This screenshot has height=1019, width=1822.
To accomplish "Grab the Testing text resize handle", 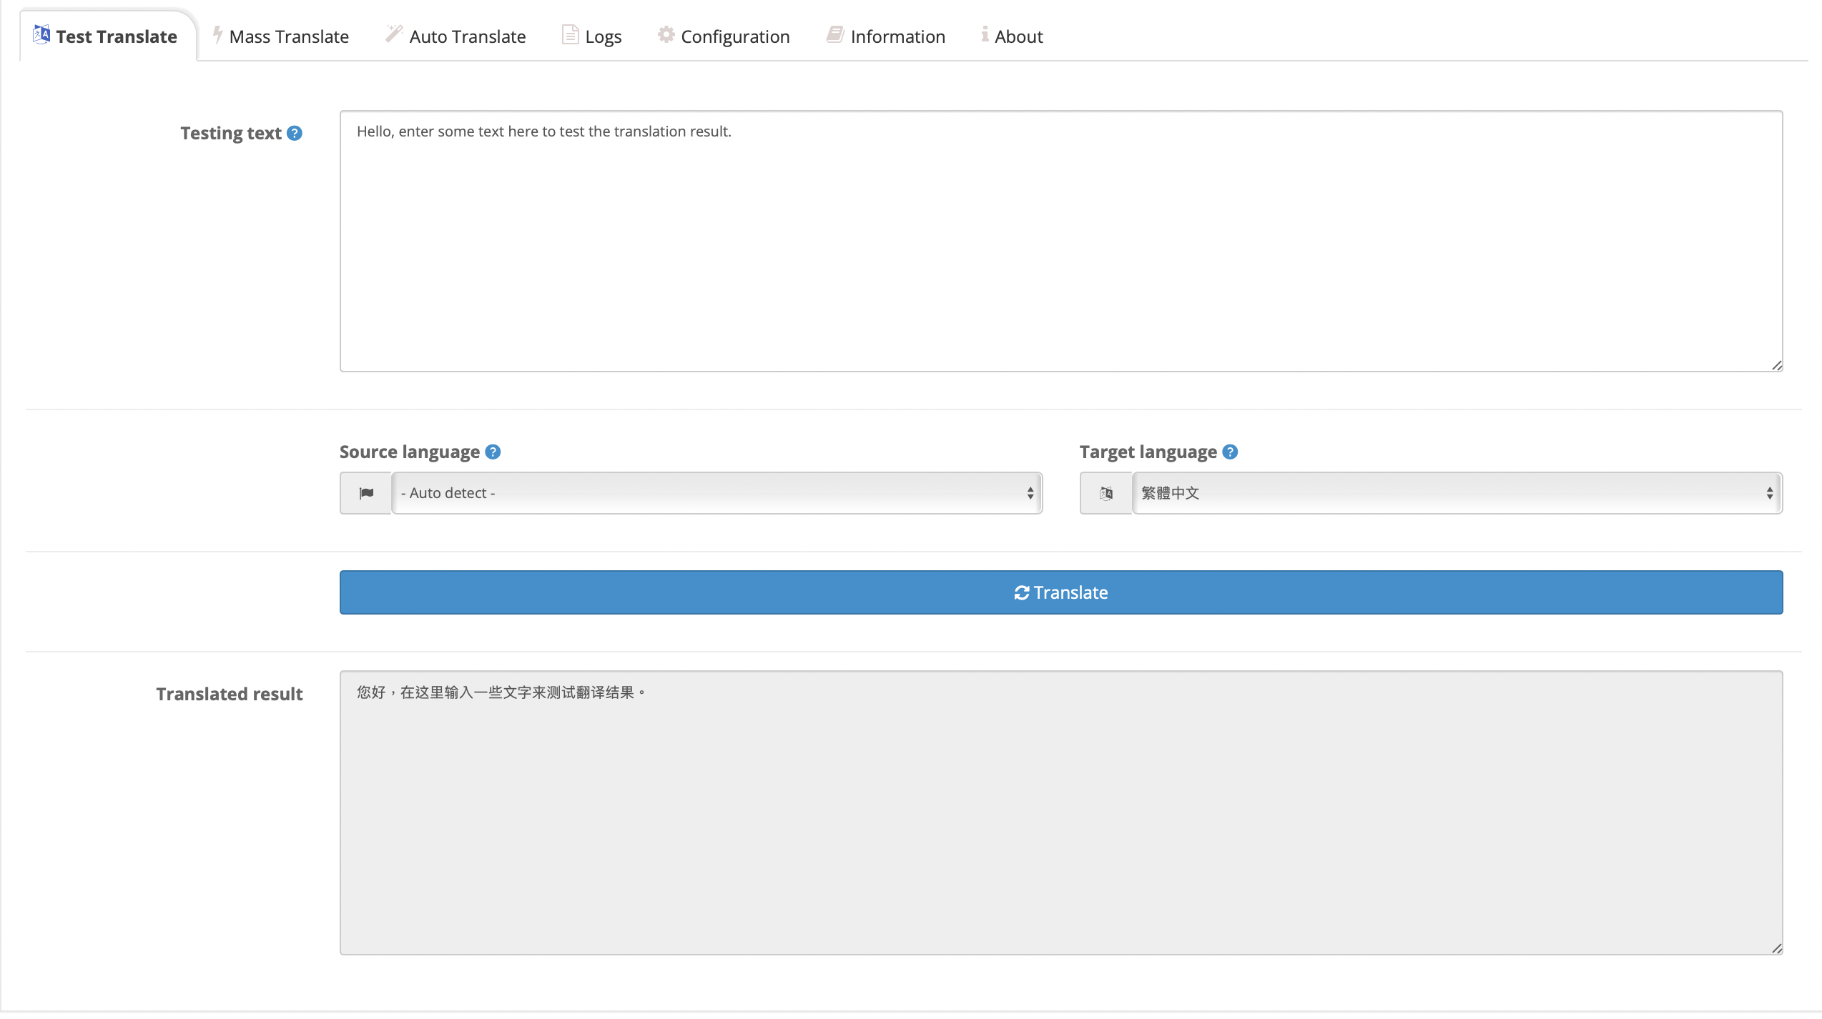I will (x=1777, y=366).
